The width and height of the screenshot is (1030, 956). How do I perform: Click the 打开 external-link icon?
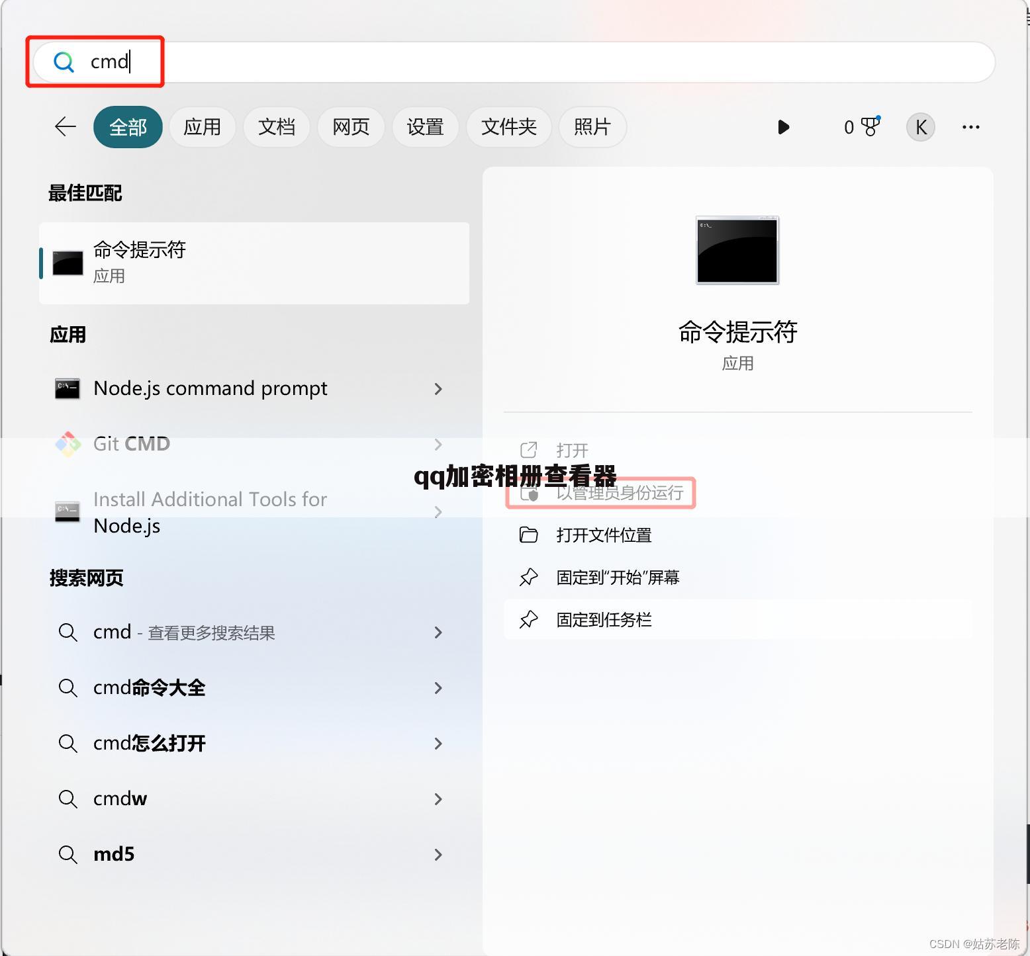click(528, 450)
